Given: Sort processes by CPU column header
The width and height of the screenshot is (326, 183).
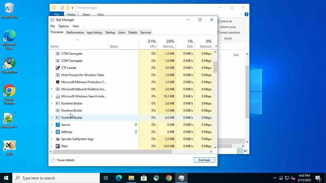Looking at the screenshot, I should [x=148, y=44].
